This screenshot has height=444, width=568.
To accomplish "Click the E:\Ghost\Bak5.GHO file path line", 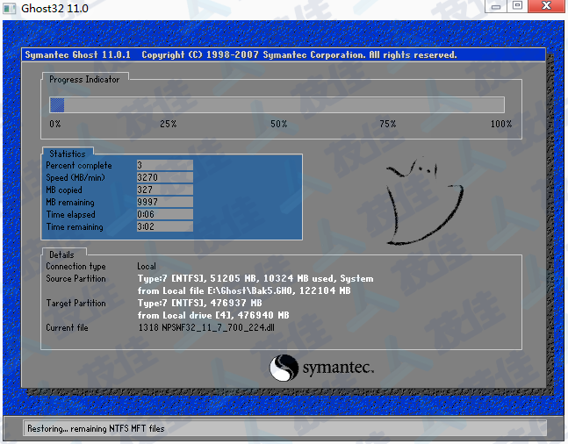I will [x=244, y=290].
